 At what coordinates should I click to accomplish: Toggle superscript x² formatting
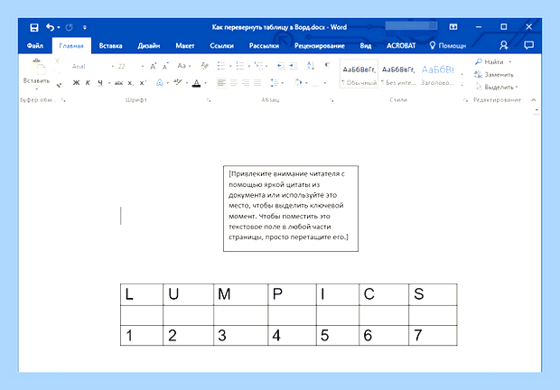143,83
